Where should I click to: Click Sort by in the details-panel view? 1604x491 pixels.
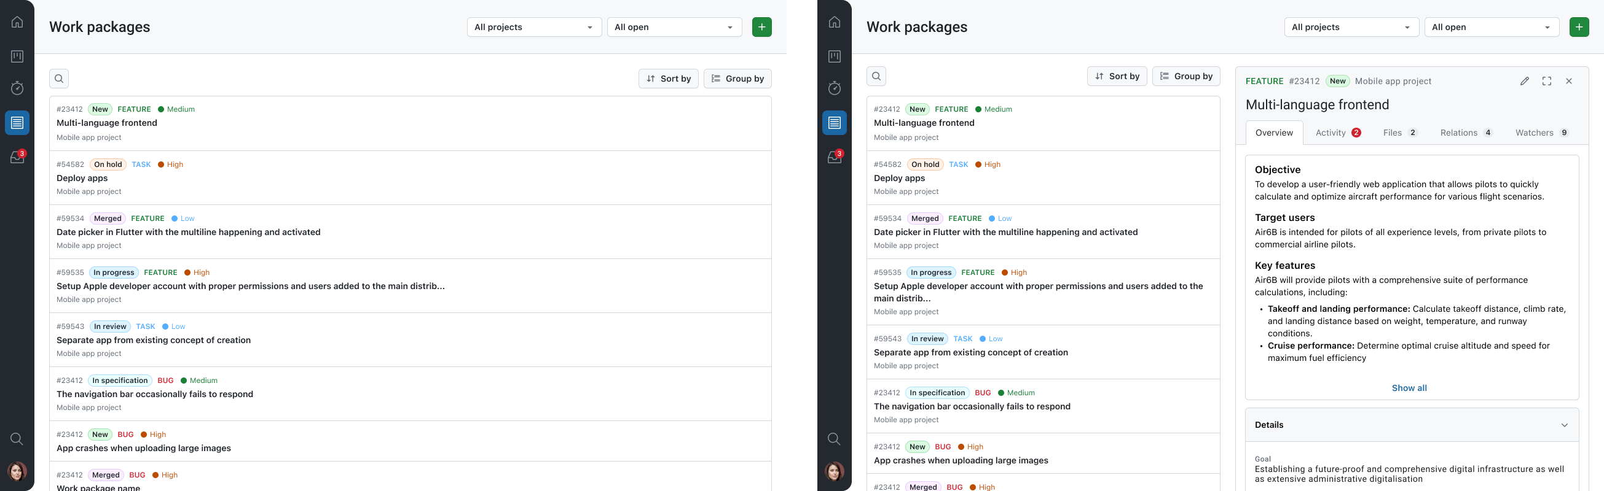coord(1117,76)
